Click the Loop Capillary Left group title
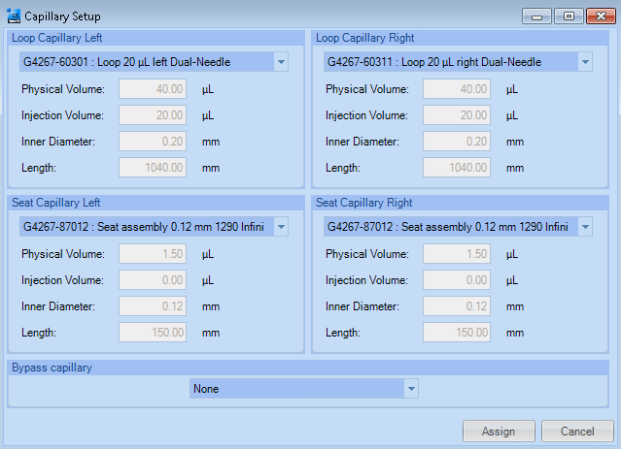 pos(56,38)
